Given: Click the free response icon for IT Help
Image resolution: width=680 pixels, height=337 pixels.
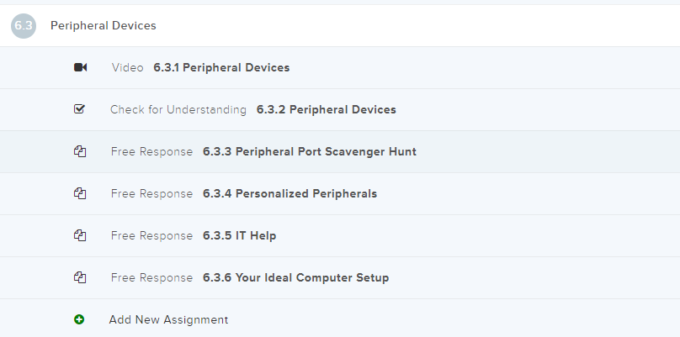Looking at the screenshot, I should click(x=80, y=235).
